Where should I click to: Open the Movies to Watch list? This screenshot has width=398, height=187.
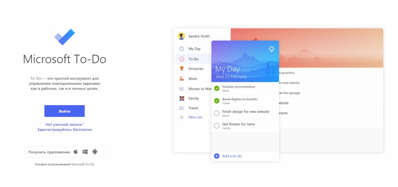click(x=200, y=89)
